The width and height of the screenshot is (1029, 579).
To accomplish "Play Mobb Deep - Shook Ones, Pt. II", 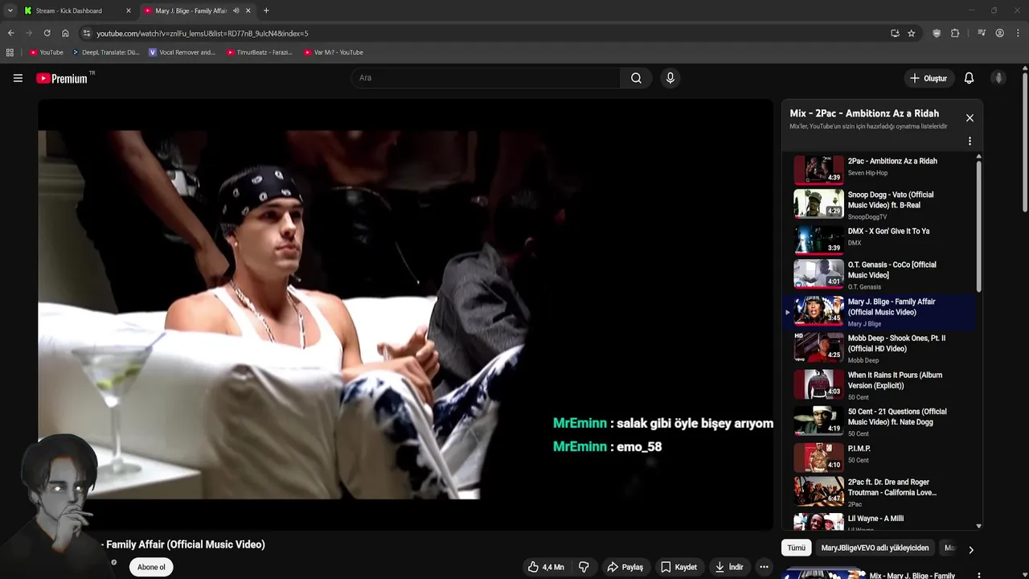I will 879,347.
